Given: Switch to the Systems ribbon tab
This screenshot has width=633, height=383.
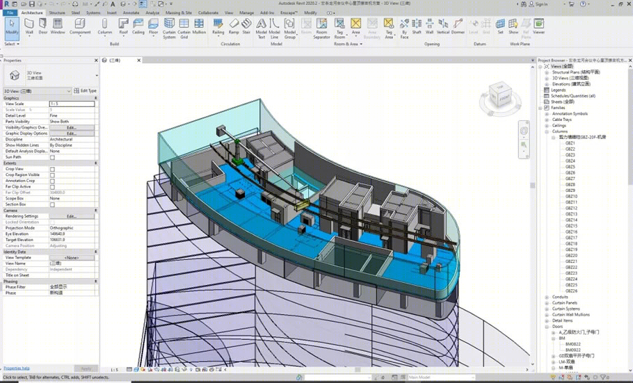Looking at the screenshot, I should click(93, 13).
